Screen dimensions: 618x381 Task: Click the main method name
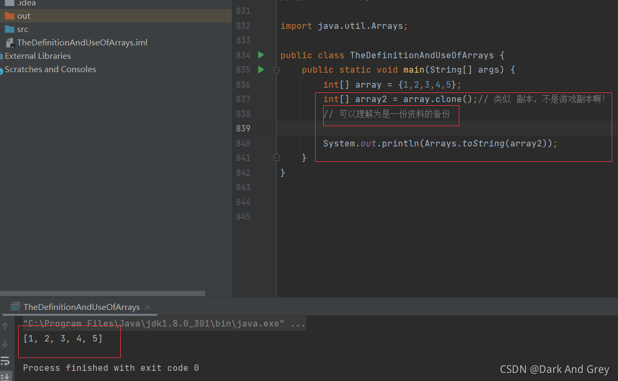[414, 70]
